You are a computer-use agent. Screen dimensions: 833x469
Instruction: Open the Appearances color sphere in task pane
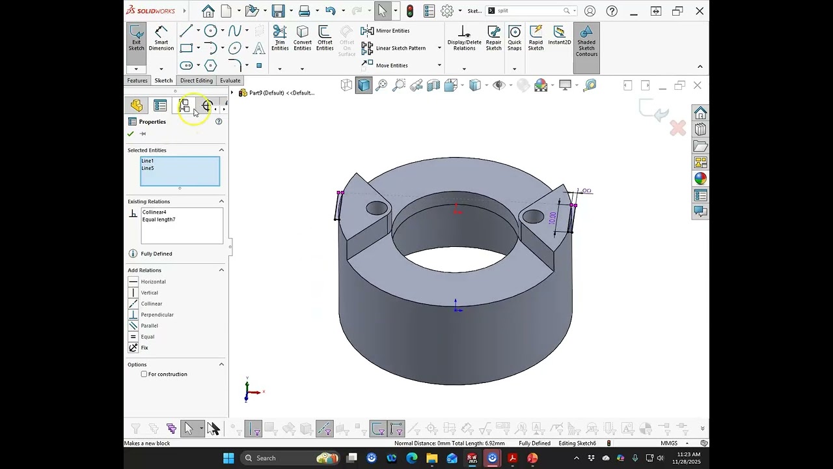(700, 178)
